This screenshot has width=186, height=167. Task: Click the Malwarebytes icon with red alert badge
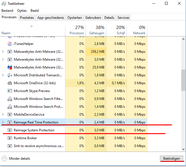click(x=10, y=67)
